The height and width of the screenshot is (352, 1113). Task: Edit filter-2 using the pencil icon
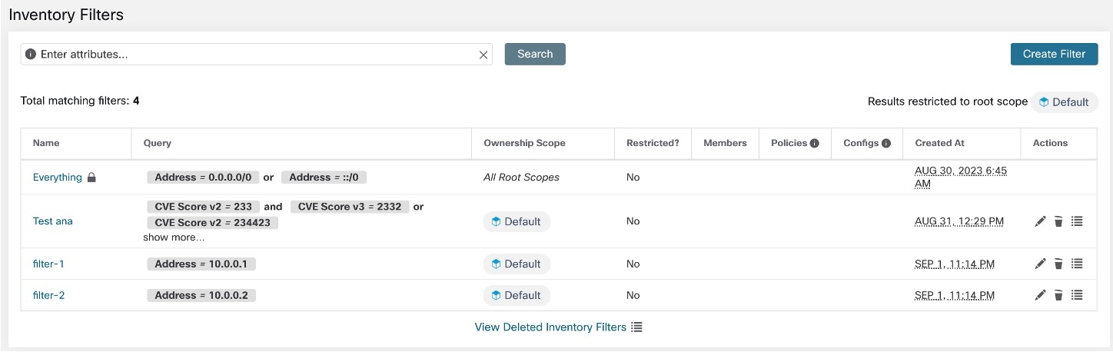(x=1040, y=295)
